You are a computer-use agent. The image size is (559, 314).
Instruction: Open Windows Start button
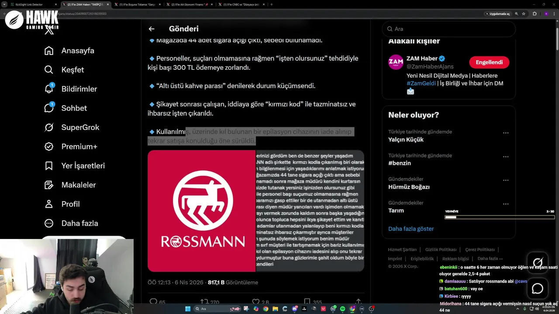coord(188,309)
